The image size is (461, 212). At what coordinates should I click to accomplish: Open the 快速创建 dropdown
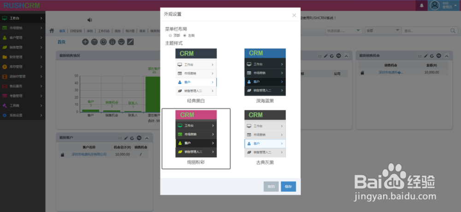(344, 30)
